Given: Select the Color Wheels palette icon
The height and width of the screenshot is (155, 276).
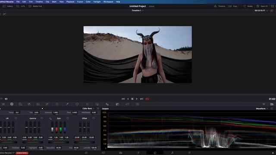Looking at the screenshot, I should point(12,104).
